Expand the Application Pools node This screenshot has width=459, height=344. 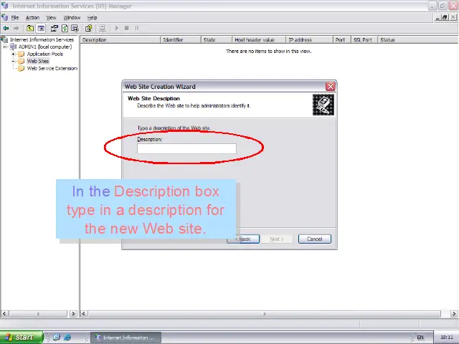pos(13,54)
